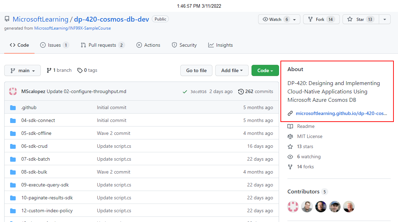Click the tag icon next to '0 tags'
The width and height of the screenshot is (398, 222).
(x=80, y=70)
